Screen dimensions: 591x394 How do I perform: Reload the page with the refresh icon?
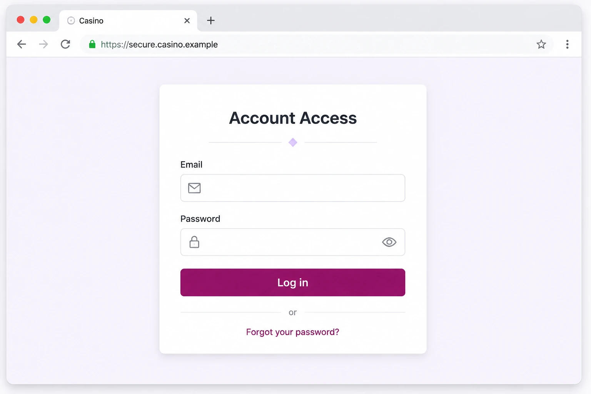[x=65, y=44]
